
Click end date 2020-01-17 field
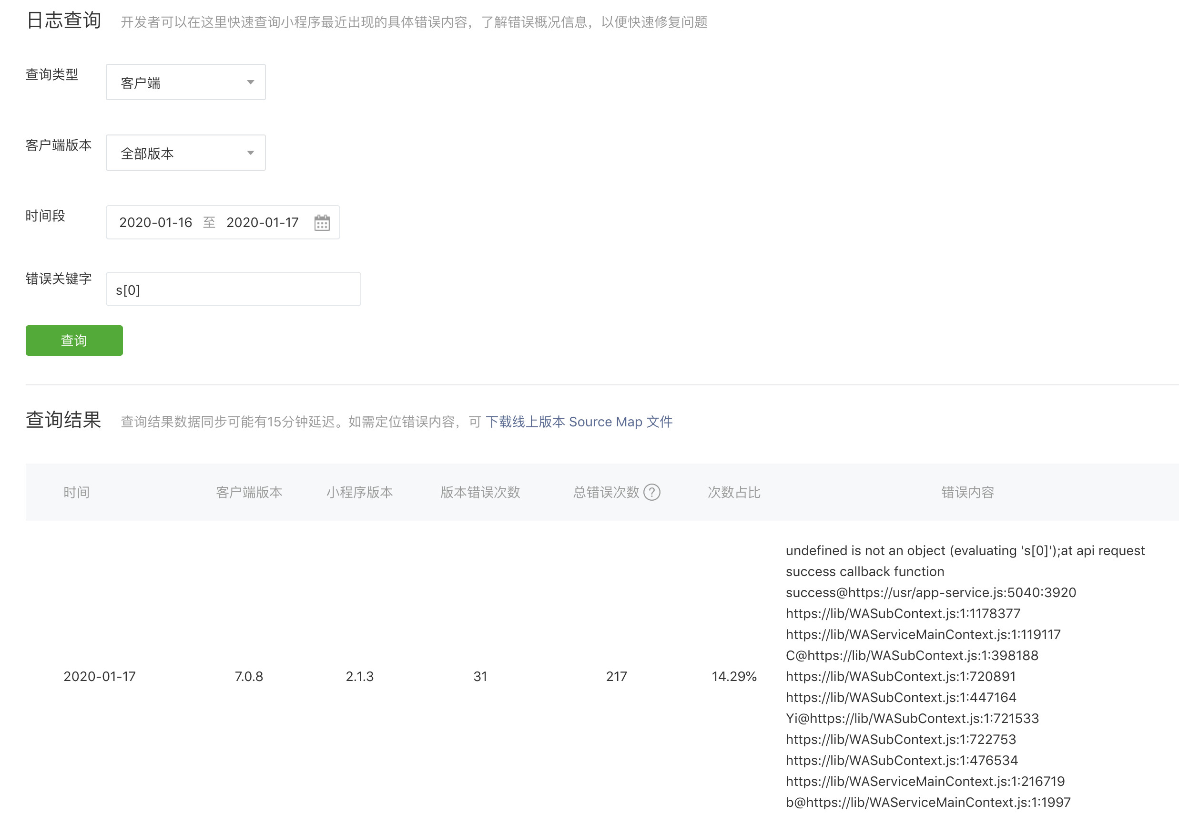263,223
